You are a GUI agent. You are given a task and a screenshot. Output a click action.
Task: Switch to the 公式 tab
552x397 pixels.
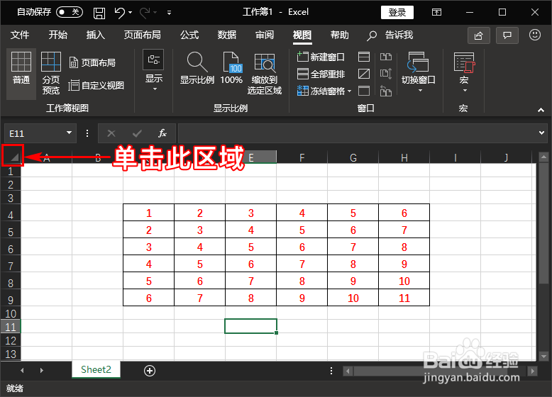click(x=189, y=35)
